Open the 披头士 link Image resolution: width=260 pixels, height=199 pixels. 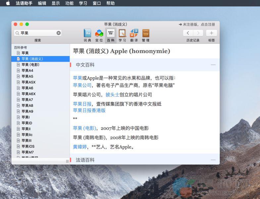[112, 95]
